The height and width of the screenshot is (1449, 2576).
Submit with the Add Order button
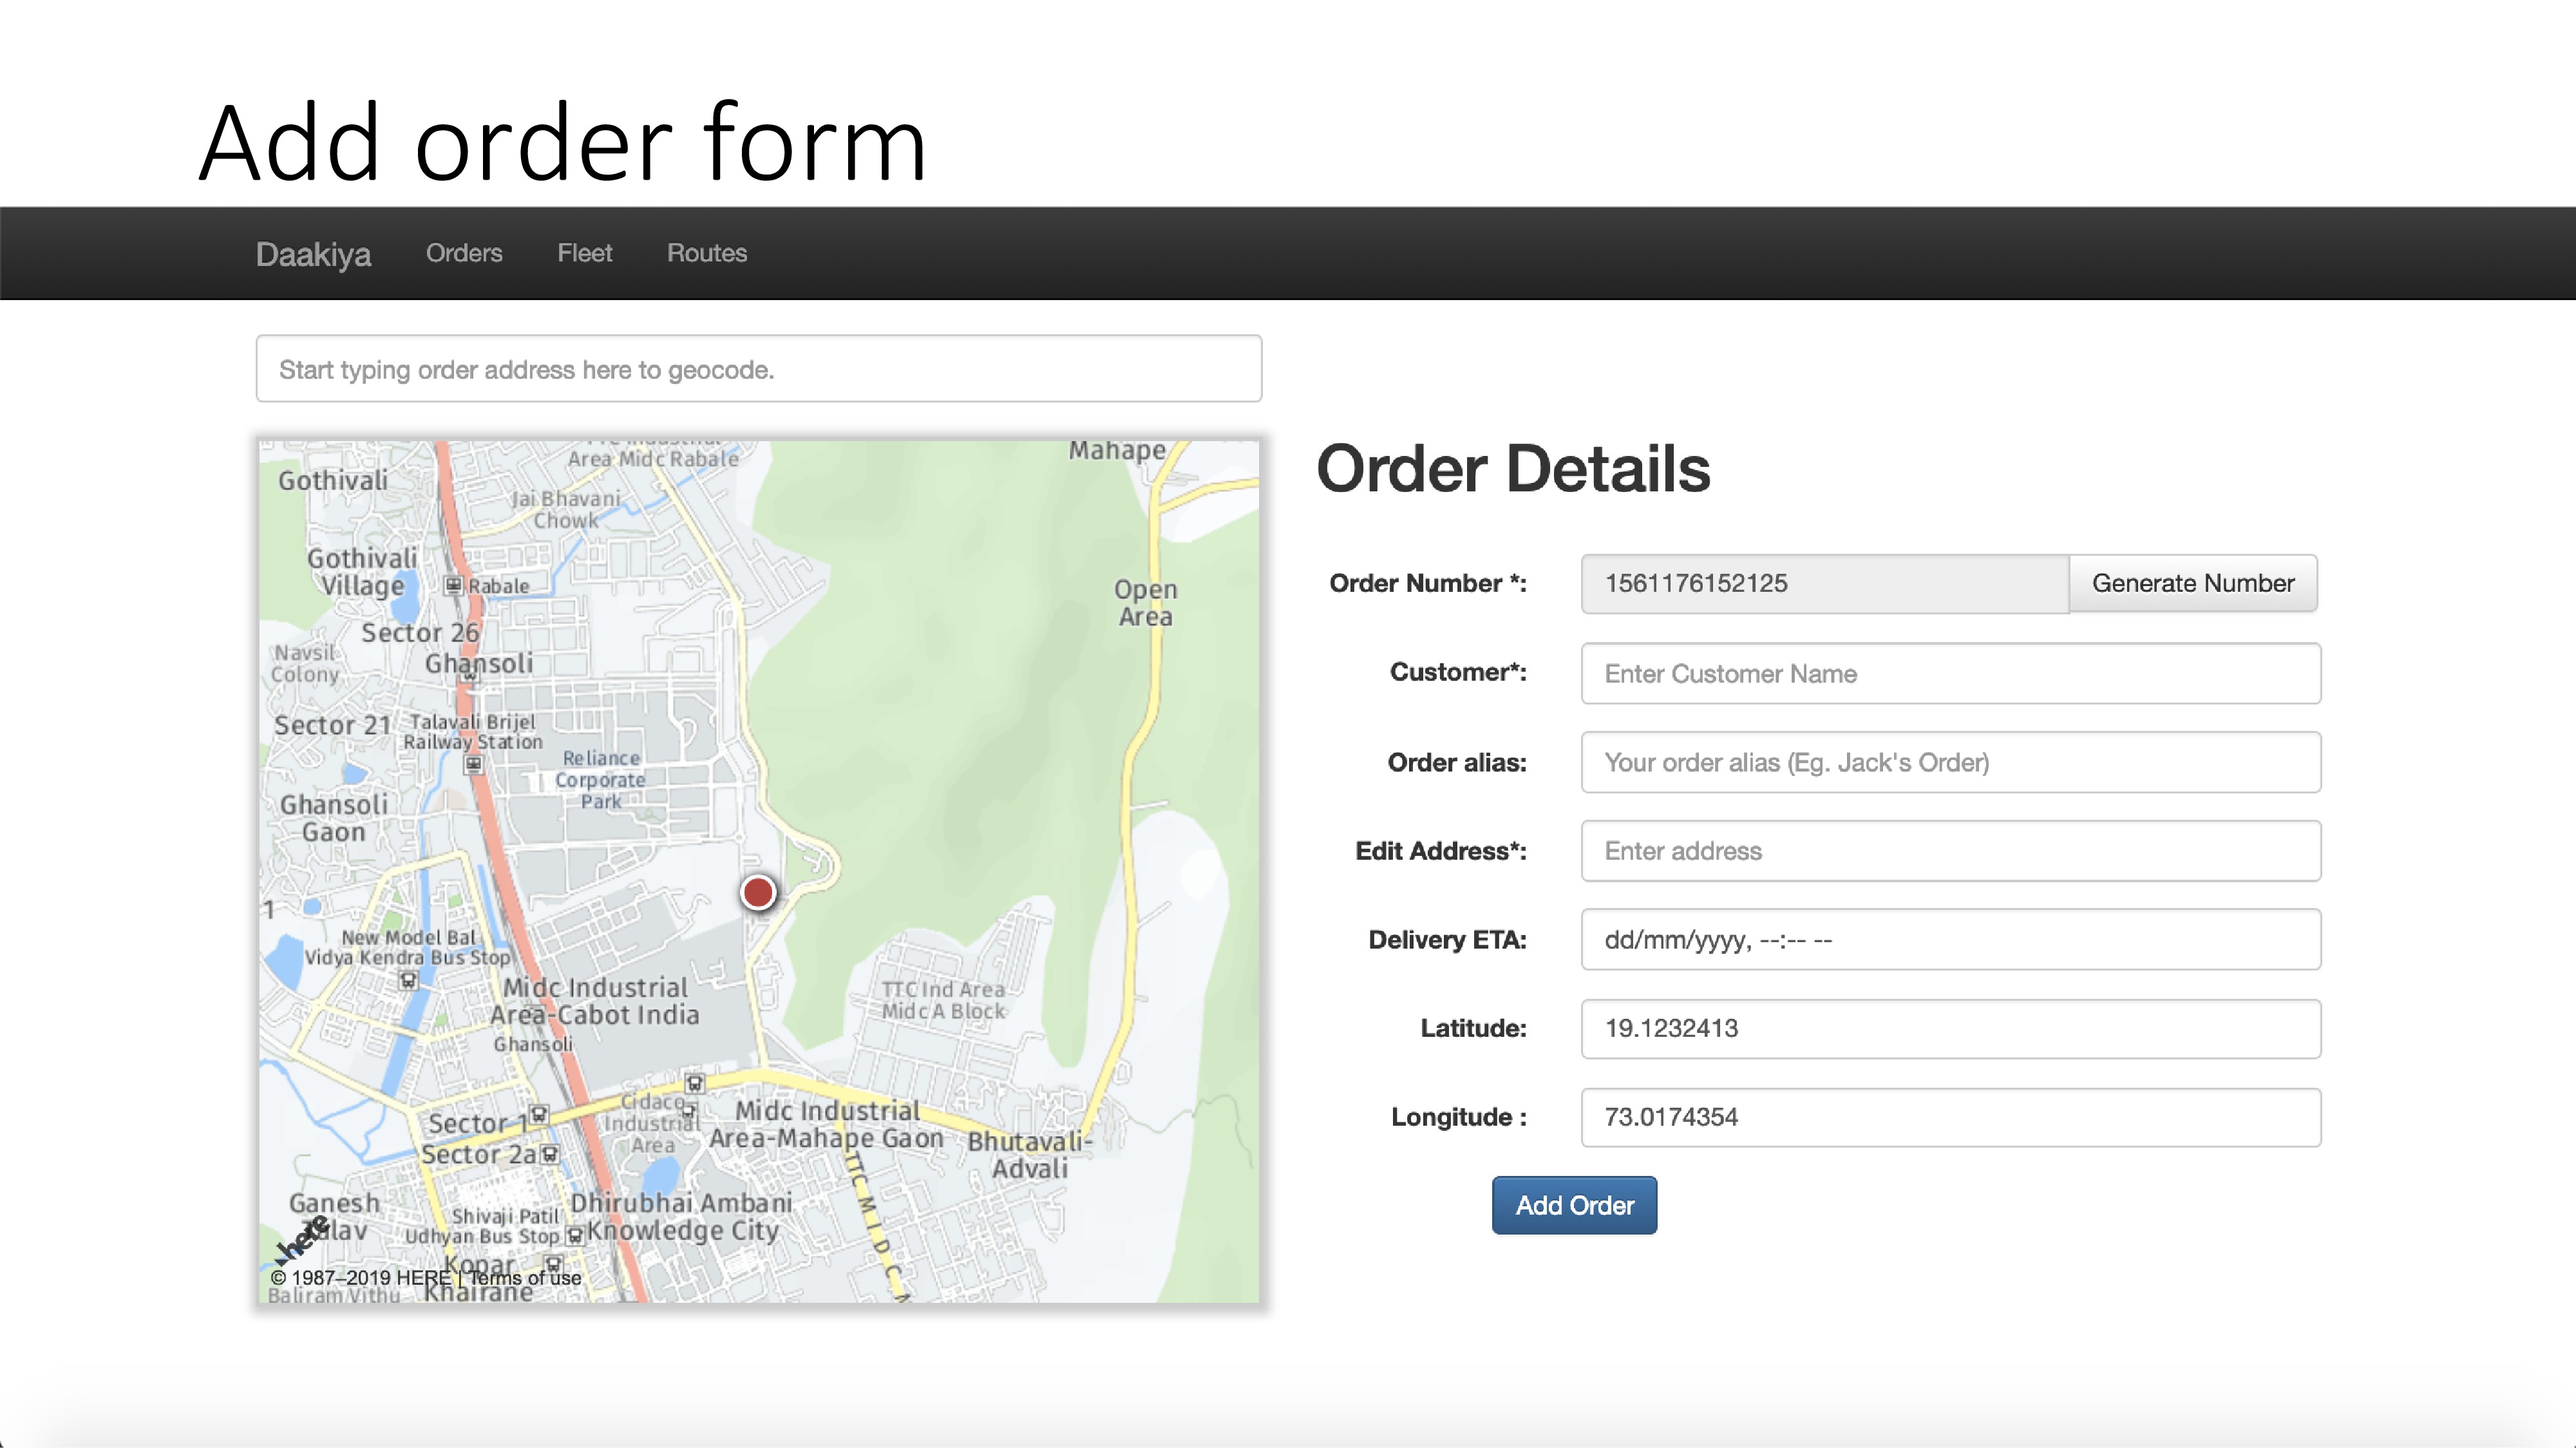coord(1574,1205)
